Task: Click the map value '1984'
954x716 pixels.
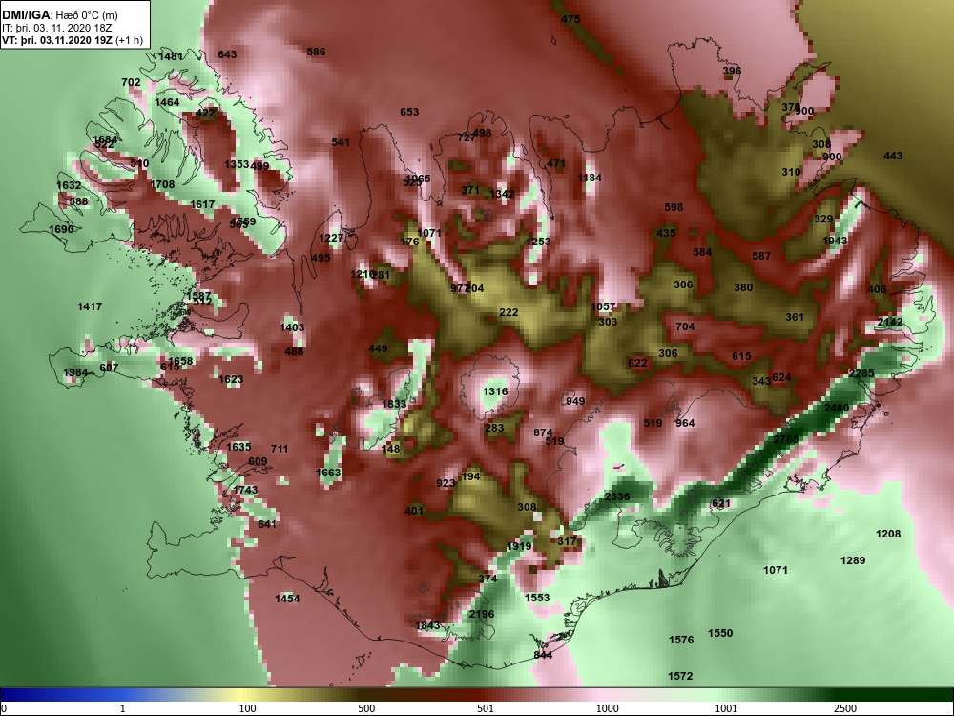Action: [75, 372]
